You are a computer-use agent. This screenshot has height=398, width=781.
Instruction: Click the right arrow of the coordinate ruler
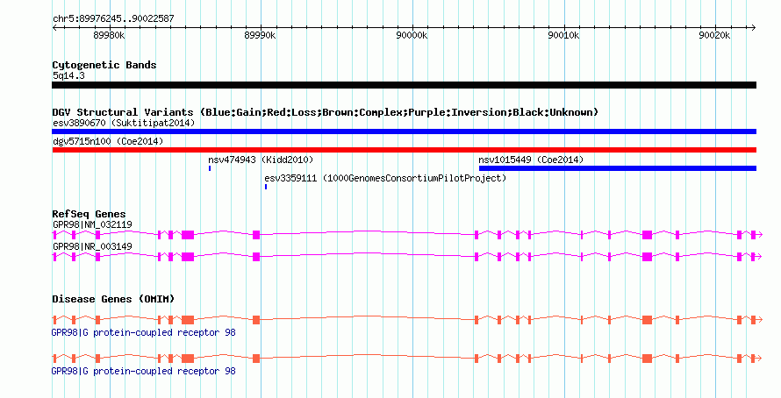click(x=754, y=28)
